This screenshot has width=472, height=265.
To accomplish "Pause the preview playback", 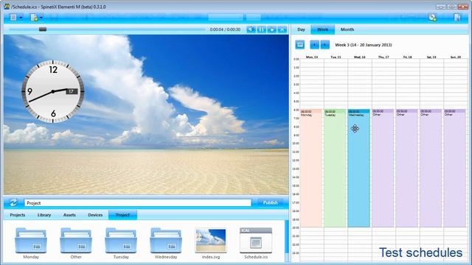I will click(261, 29).
